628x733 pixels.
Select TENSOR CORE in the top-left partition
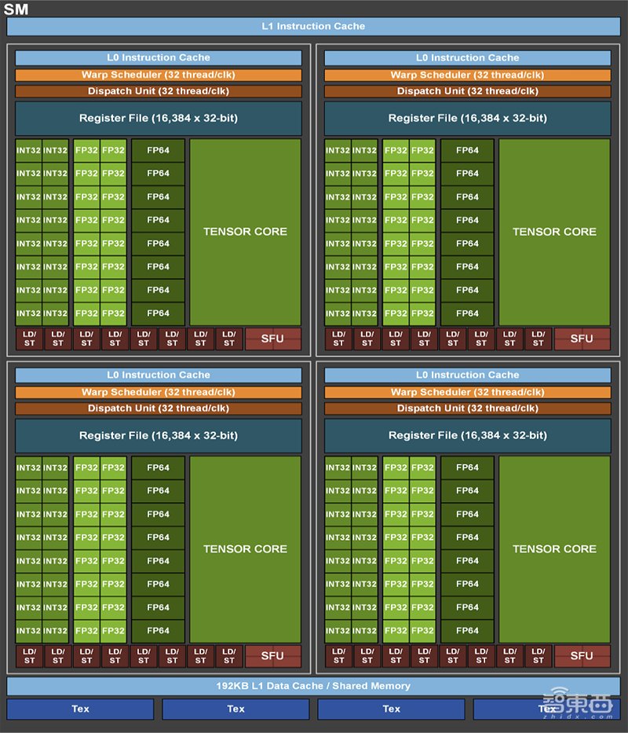coord(245,232)
